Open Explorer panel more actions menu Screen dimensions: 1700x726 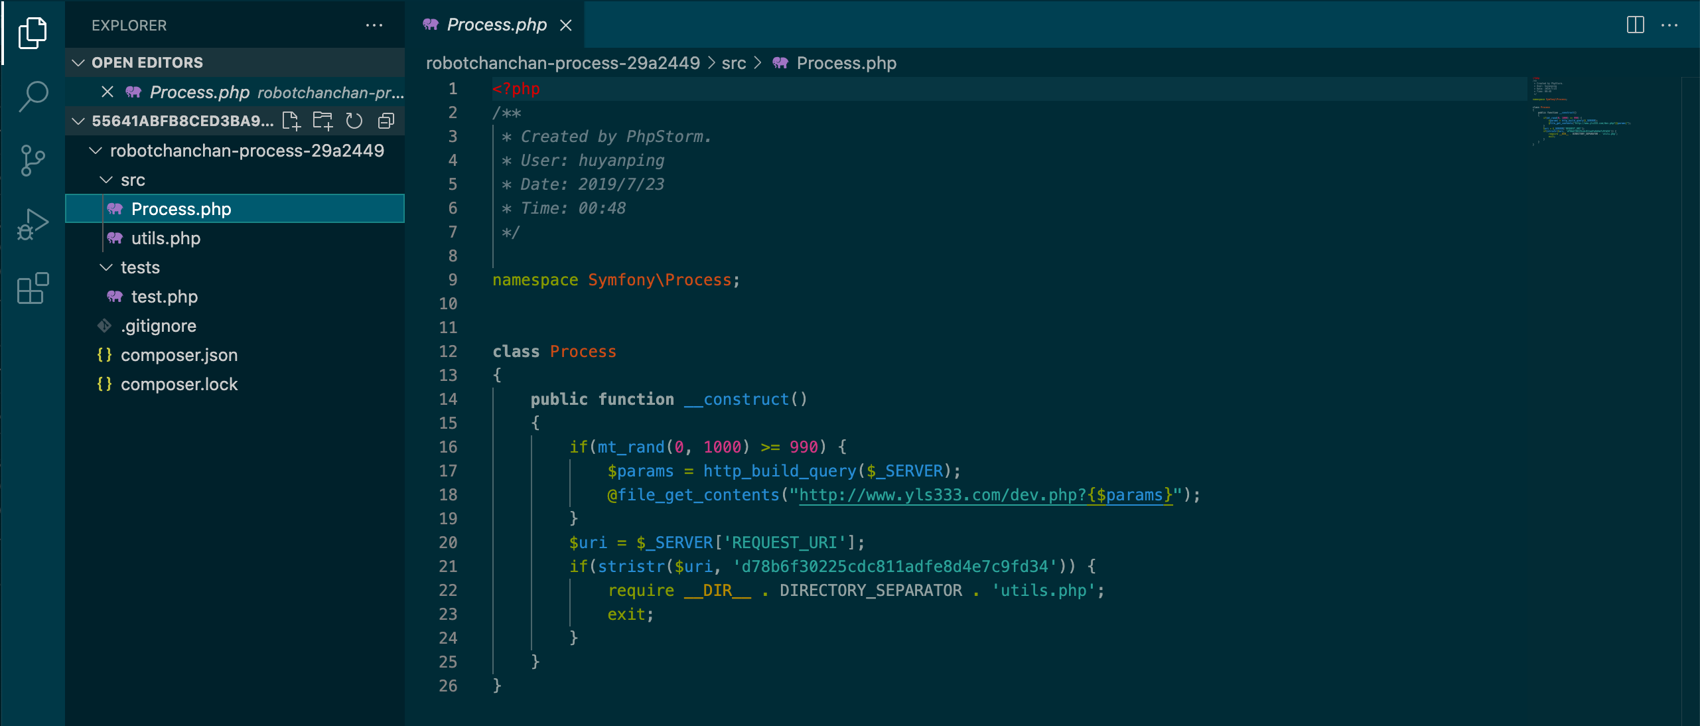pyautogui.click(x=374, y=25)
